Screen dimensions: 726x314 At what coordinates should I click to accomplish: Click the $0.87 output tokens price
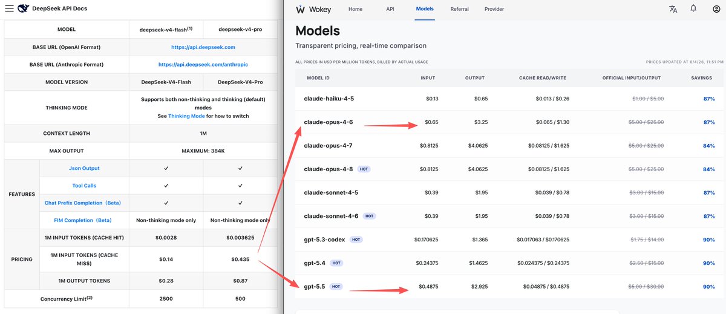coord(240,281)
